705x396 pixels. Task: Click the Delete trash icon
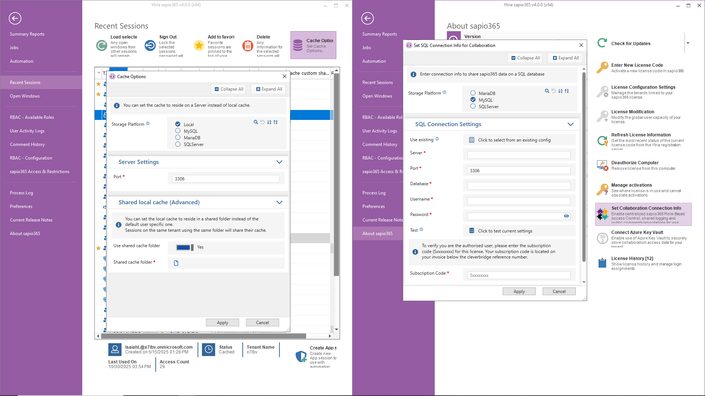pos(248,45)
